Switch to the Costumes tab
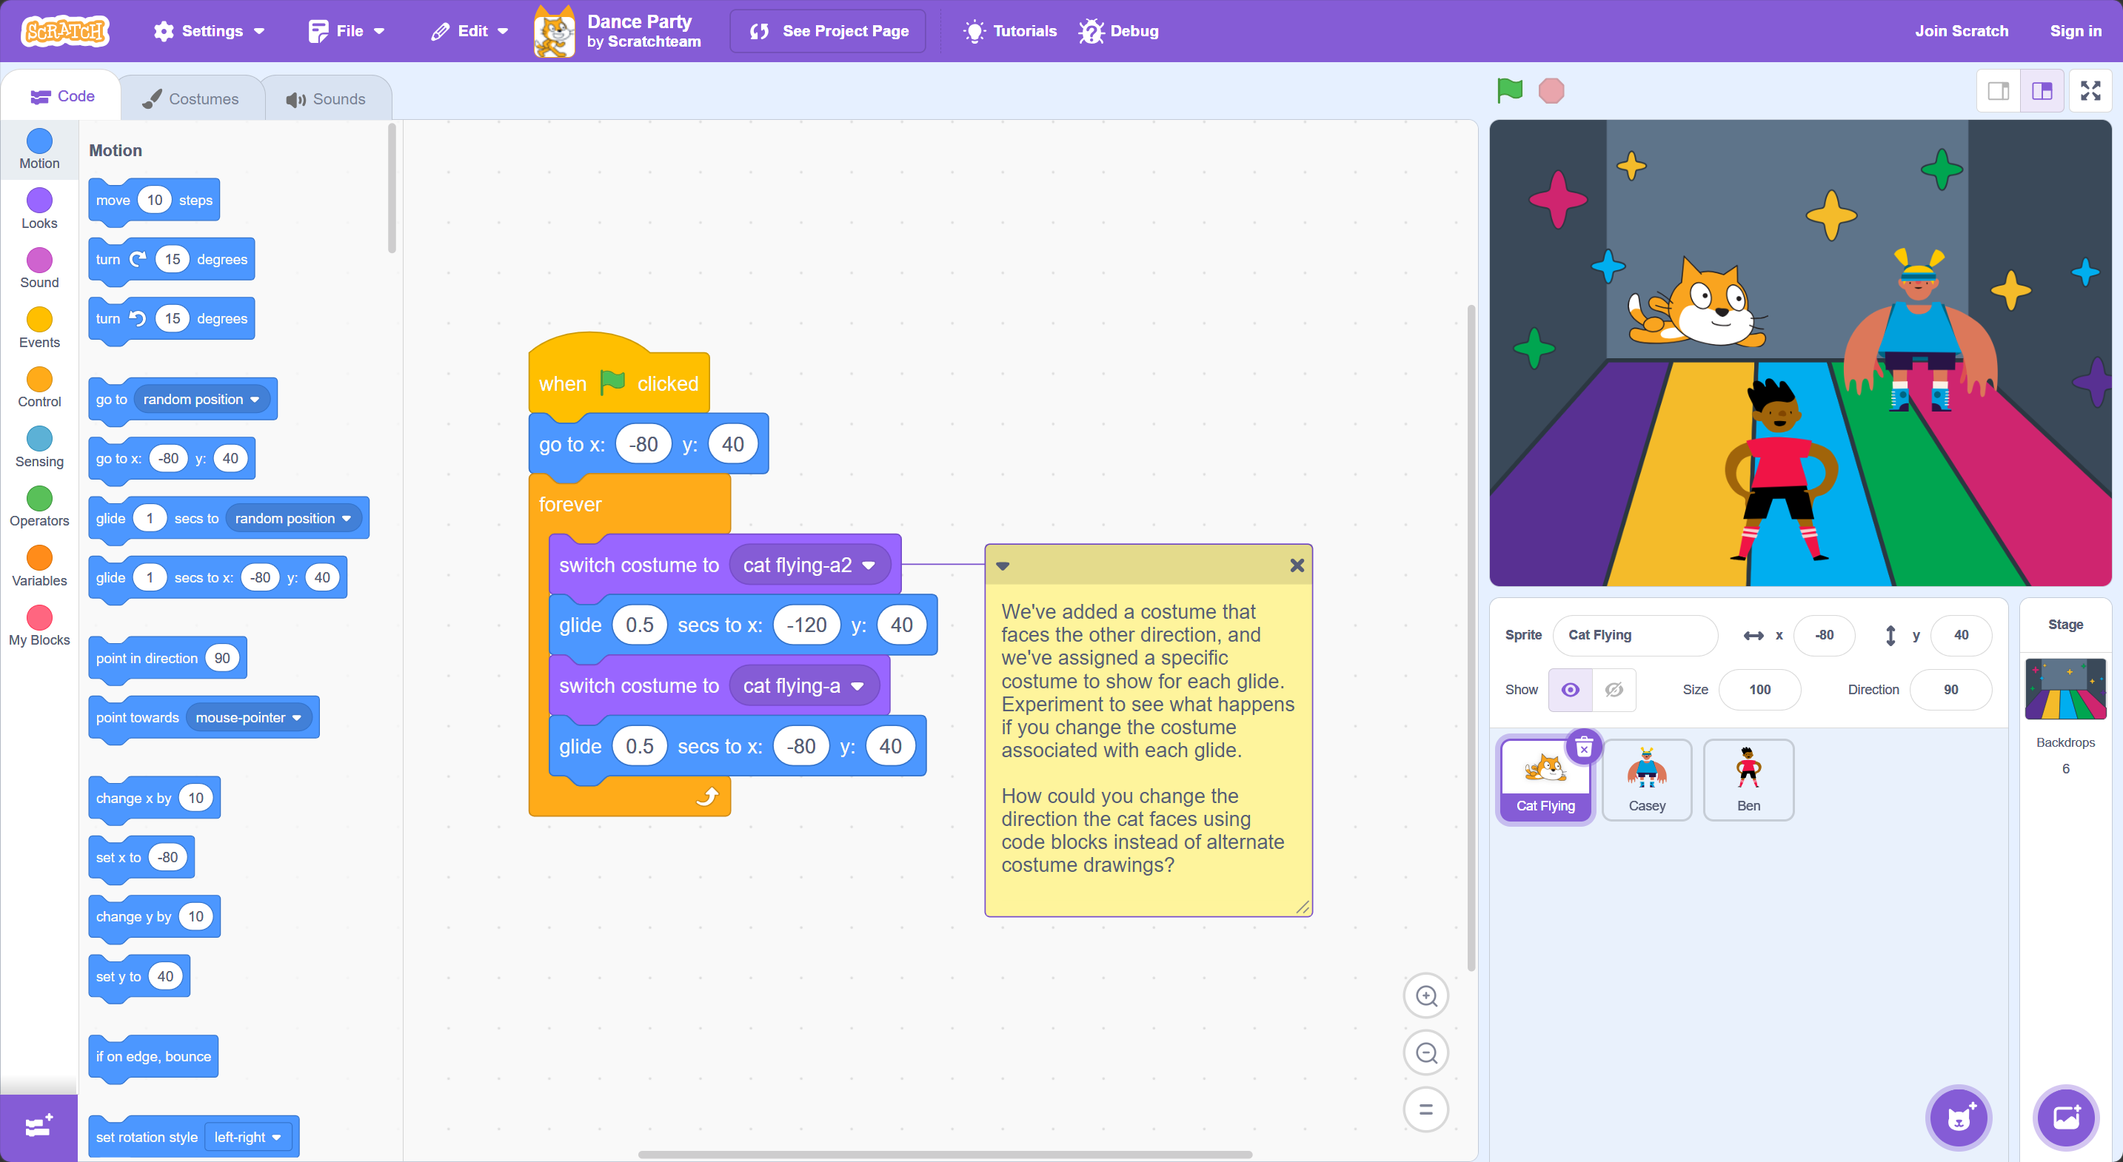The height and width of the screenshot is (1162, 2123). [191, 99]
